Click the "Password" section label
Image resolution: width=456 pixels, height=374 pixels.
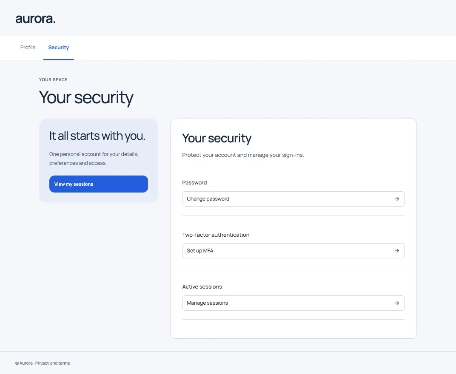[x=194, y=182]
